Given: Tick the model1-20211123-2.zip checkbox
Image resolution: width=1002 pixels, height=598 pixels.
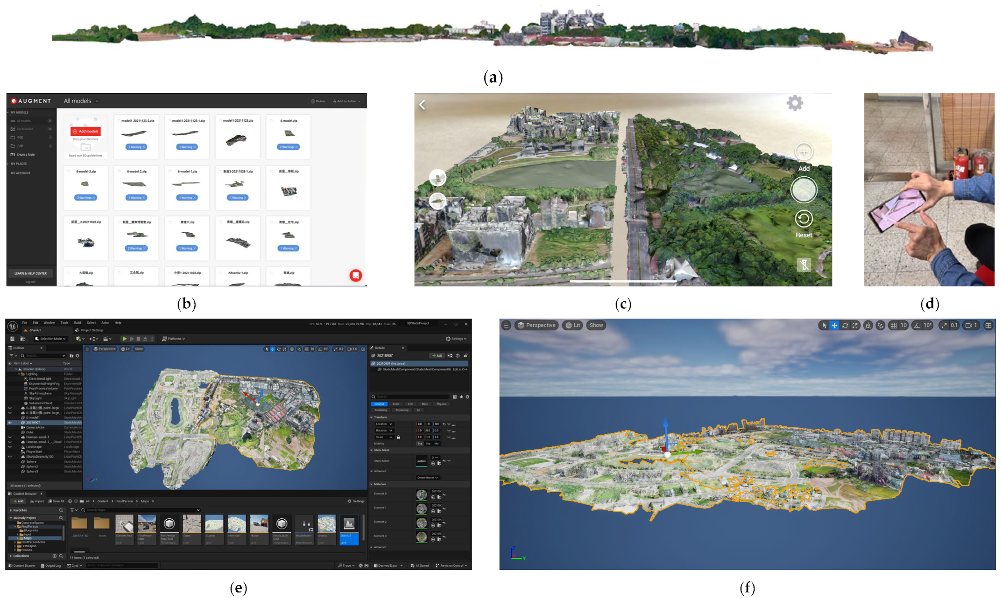Looking at the screenshot, I should [119, 121].
